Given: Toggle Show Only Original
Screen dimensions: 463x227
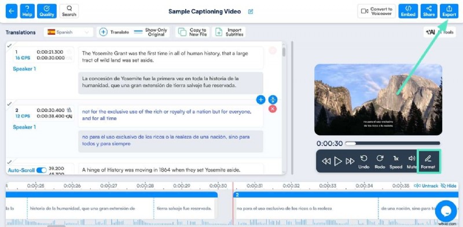Looking at the screenshot, I should 150,32.
